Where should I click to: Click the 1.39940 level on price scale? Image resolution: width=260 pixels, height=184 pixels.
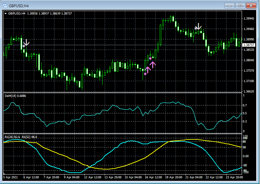(249, 19)
